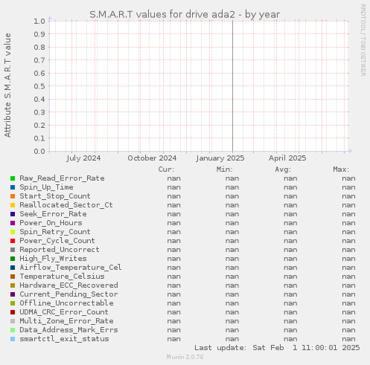The image size is (370, 365).
Task: Select the smartctl_exit_status legend label
Action: [64, 339]
